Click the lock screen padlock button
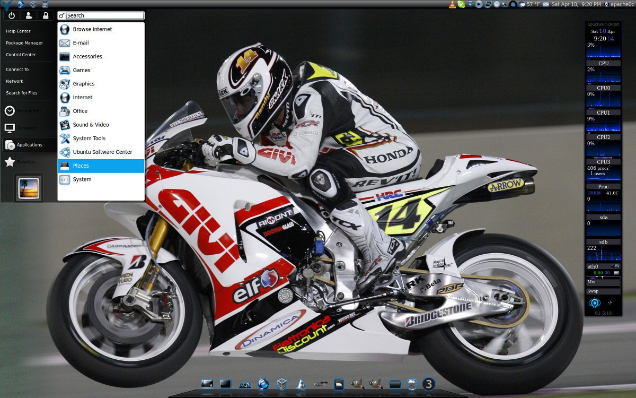This screenshot has height=398, width=636. click(46, 16)
